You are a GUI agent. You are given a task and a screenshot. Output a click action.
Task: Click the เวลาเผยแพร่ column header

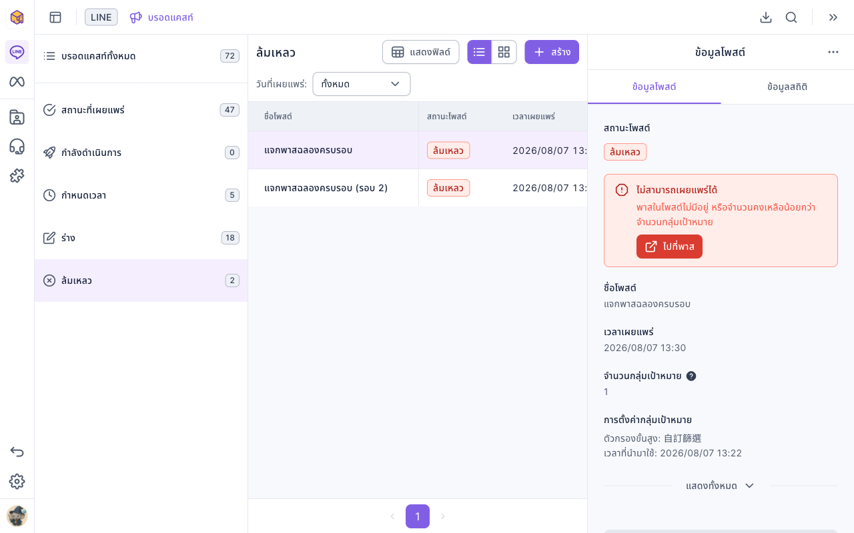point(546,117)
